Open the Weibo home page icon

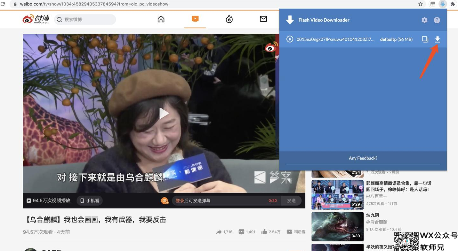coord(161,19)
